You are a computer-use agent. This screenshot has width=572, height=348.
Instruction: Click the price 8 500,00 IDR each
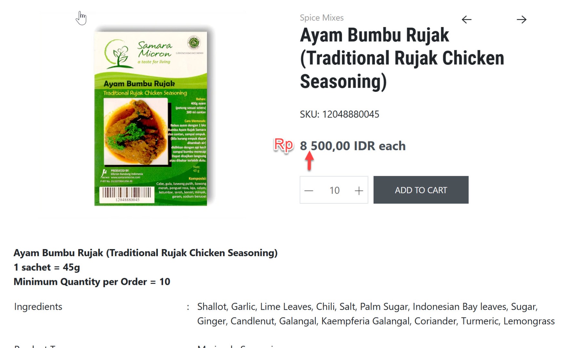tap(353, 146)
